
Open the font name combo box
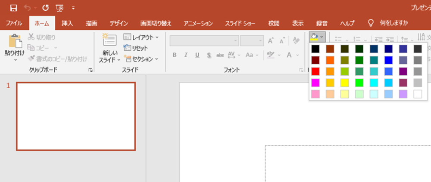(x=204, y=41)
